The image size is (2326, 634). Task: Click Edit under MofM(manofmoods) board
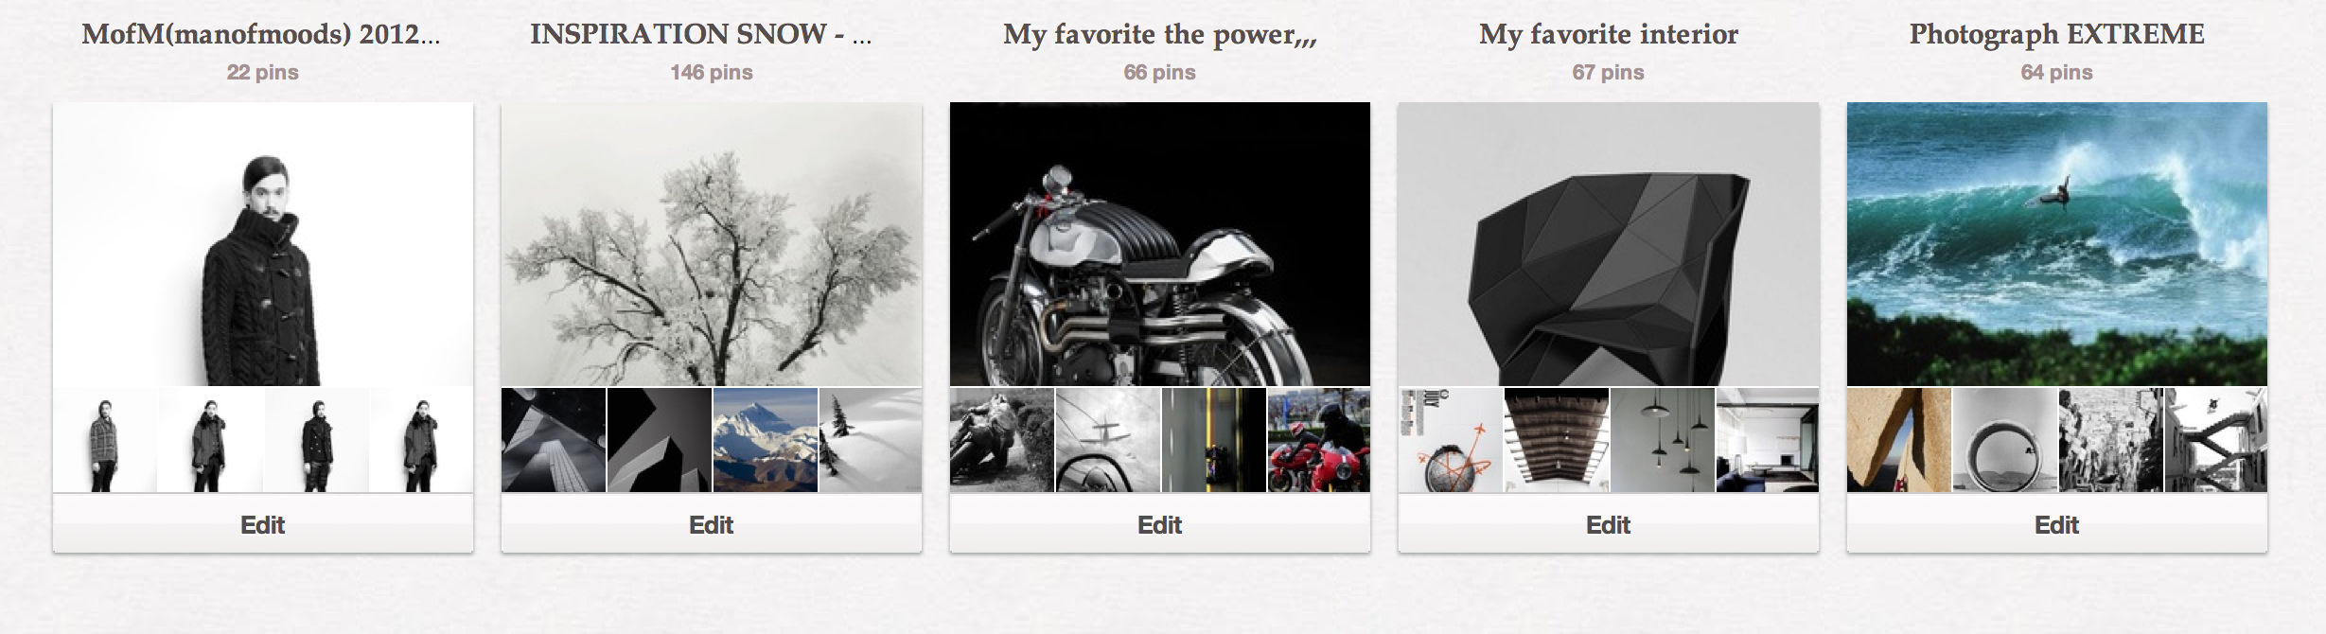click(263, 523)
